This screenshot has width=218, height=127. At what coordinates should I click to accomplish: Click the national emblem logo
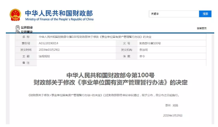15,15
